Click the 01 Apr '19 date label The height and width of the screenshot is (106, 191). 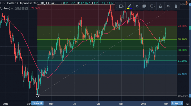[x=177, y=103]
